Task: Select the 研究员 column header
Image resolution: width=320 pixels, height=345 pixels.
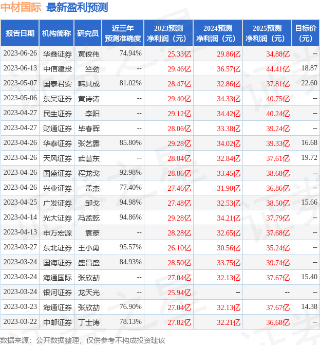Action: coord(88,33)
